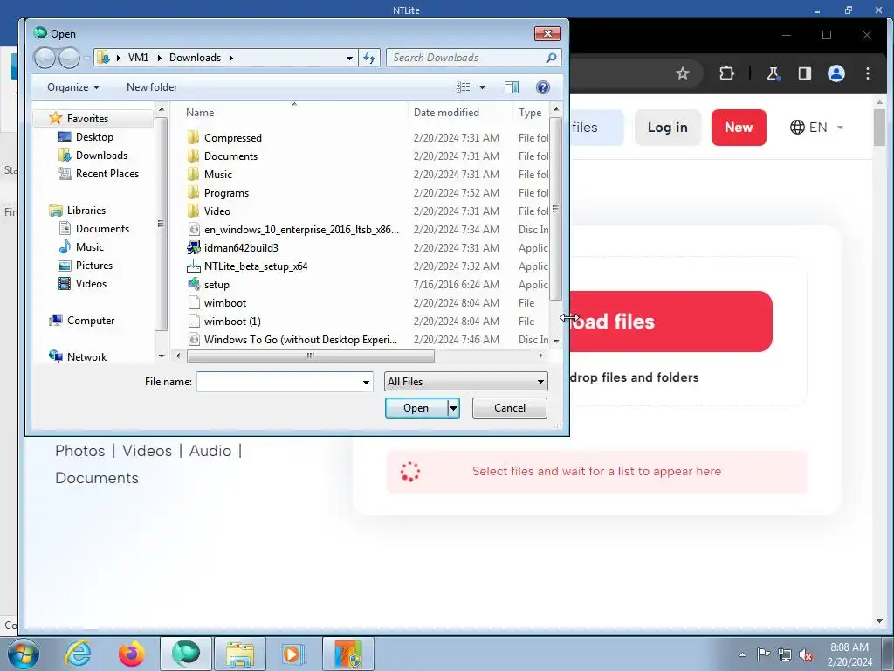
Task: Open Chrome extensions puzzle icon
Action: [726, 73]
